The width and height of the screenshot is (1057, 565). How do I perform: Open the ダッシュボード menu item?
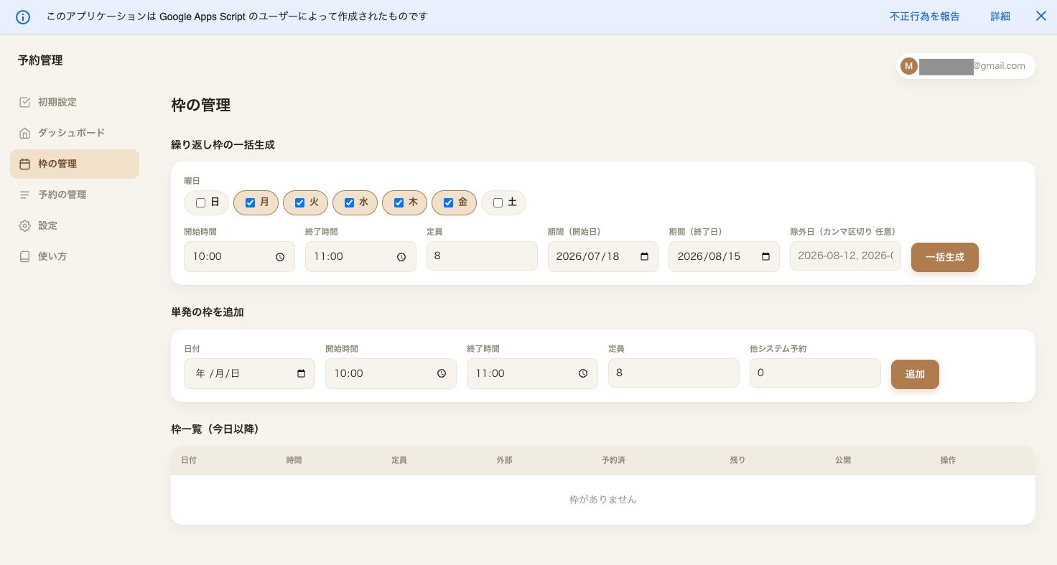[x=75, y=133]
